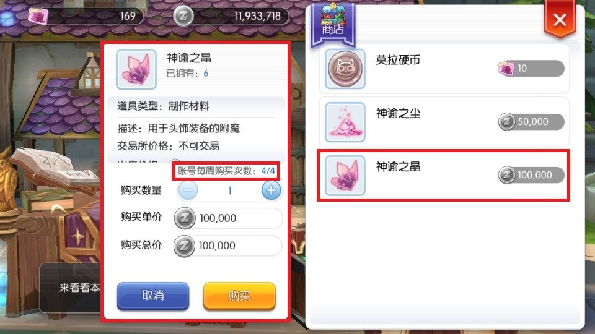
Task: Tap the Zeny coin icon in top bar
Action: [183, 16]
